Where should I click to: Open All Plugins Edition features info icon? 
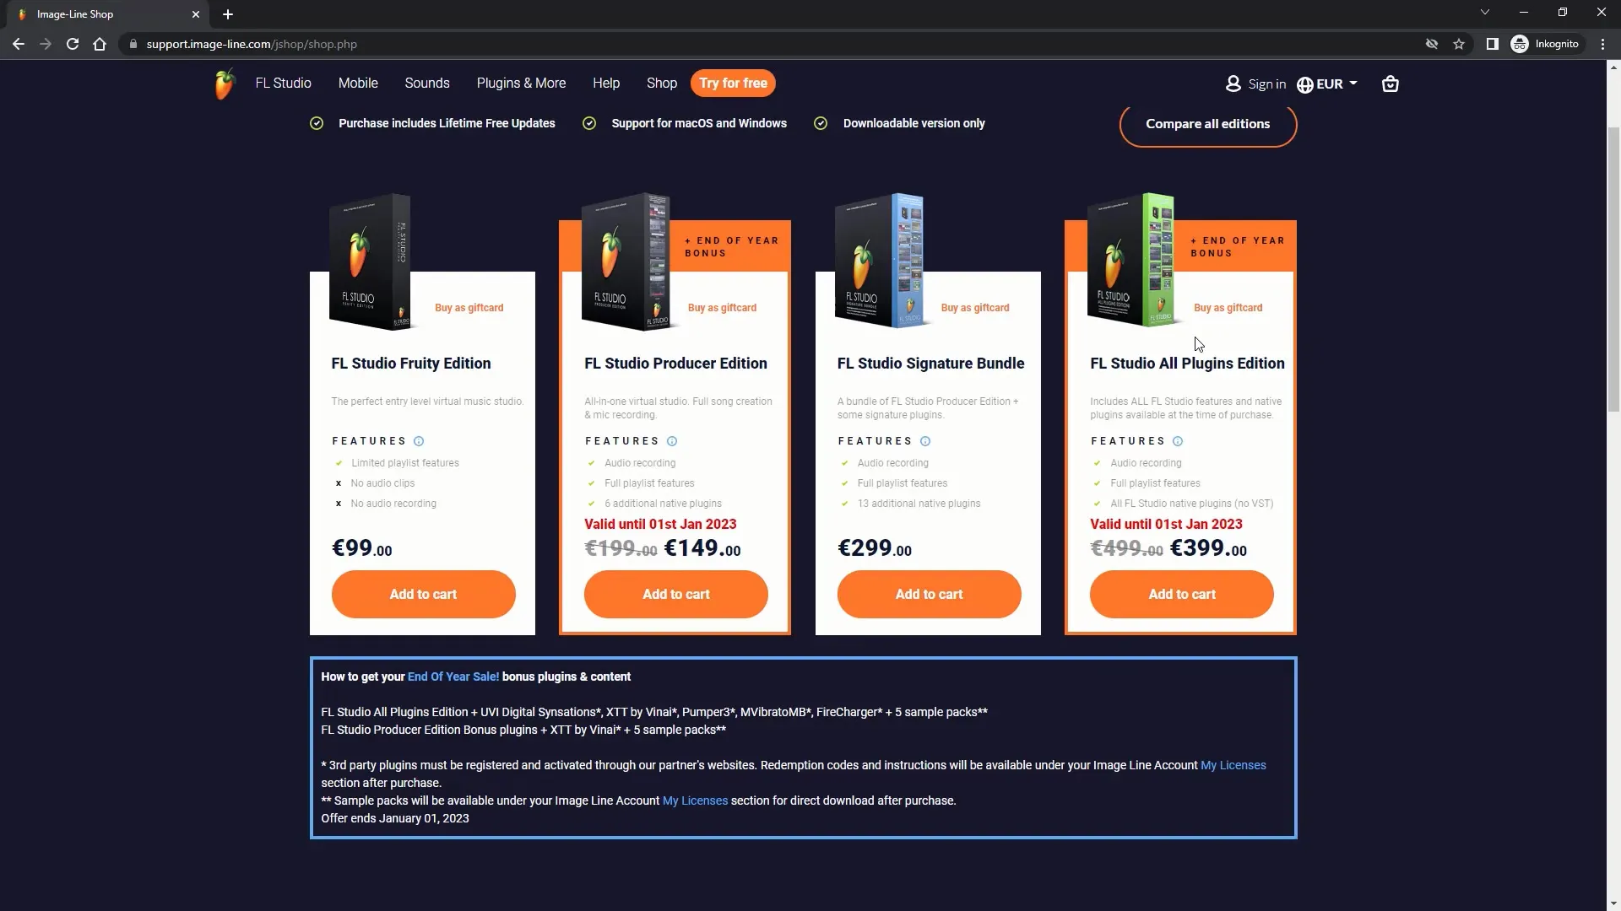[1178, 441]
